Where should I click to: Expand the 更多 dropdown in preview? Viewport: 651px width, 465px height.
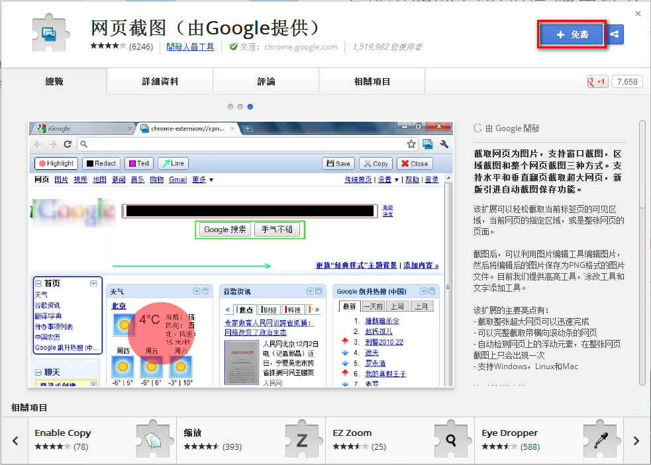coord(203,180)
